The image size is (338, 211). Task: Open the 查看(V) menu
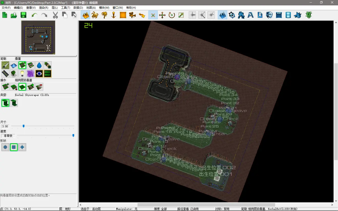(x=31, y=8)
